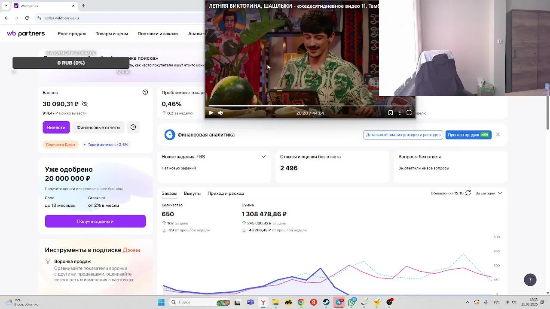The height and width of the screenshot is (309, 550).
Task: Open the Balance help question icon
Action: click(145, 92)
